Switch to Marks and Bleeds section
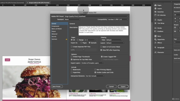 pos(60,29)
